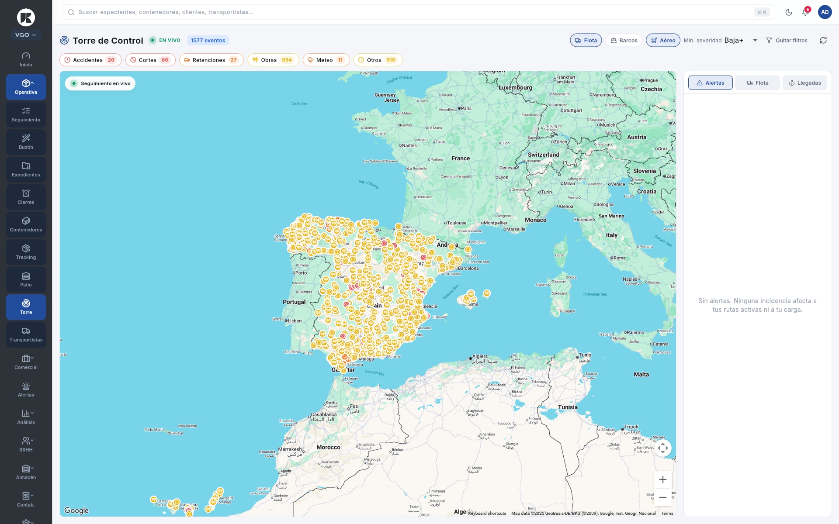Open Cierres sidebar section

[26, 197]
